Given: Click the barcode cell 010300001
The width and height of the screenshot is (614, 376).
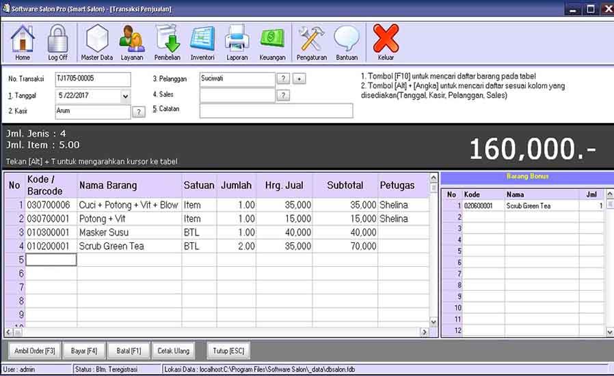Looking at the screenshot, I should [x=51, y=233].
